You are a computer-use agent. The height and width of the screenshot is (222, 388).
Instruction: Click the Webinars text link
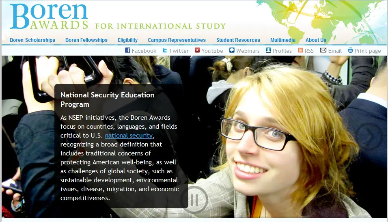[248, 51]
